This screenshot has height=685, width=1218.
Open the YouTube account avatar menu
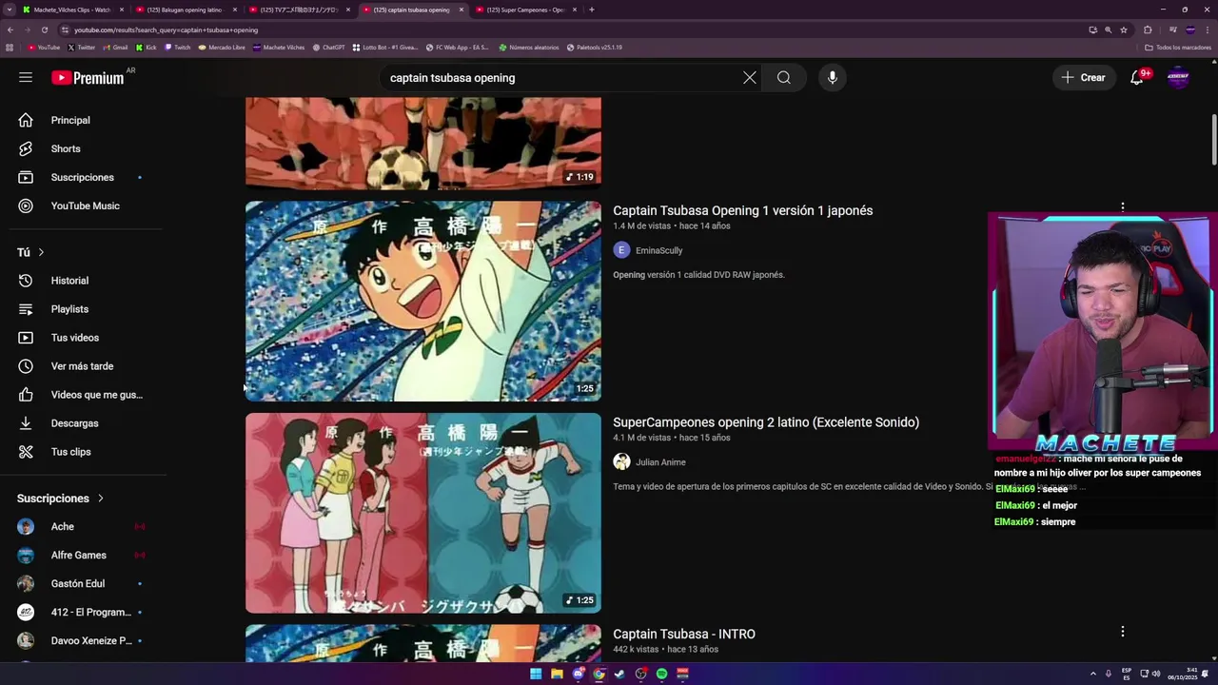[1178, 78]
